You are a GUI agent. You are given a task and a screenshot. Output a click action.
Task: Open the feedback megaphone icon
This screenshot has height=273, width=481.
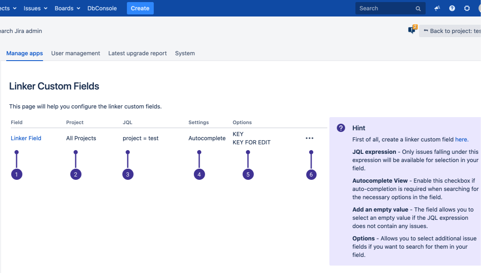click(x=437, y=8)
